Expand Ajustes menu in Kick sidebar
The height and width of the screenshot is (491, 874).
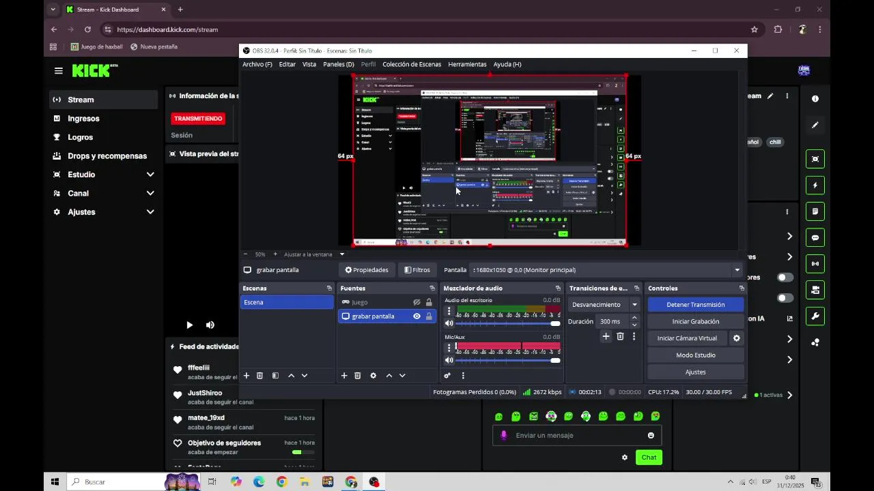coord(150,212)
